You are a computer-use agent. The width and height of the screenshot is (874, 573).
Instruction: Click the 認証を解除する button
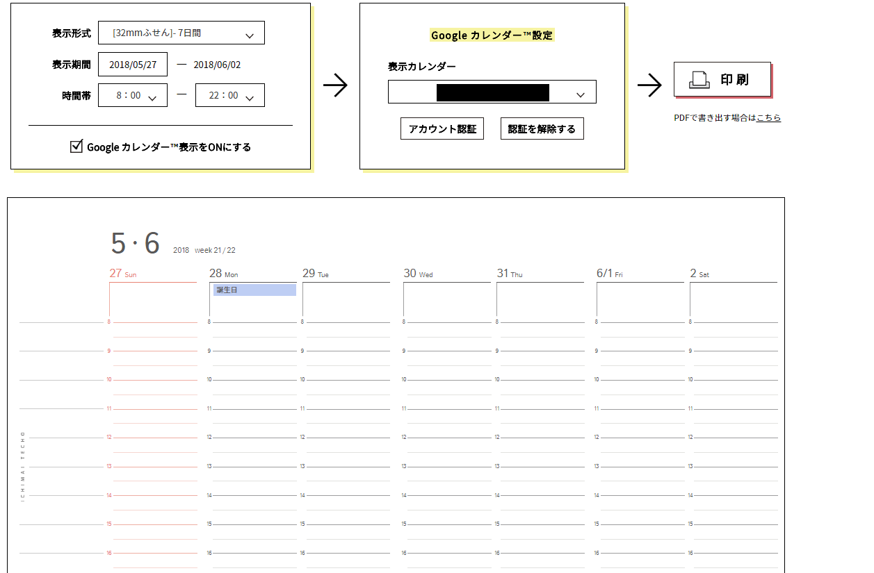click(x=542, y=128)
